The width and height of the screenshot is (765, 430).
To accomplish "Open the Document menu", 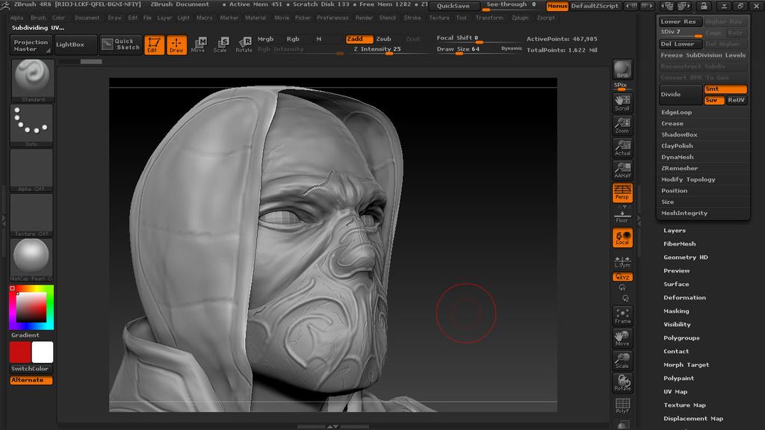I will [87, 18].
